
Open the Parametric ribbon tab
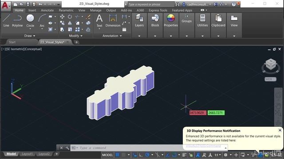[66, 10]
